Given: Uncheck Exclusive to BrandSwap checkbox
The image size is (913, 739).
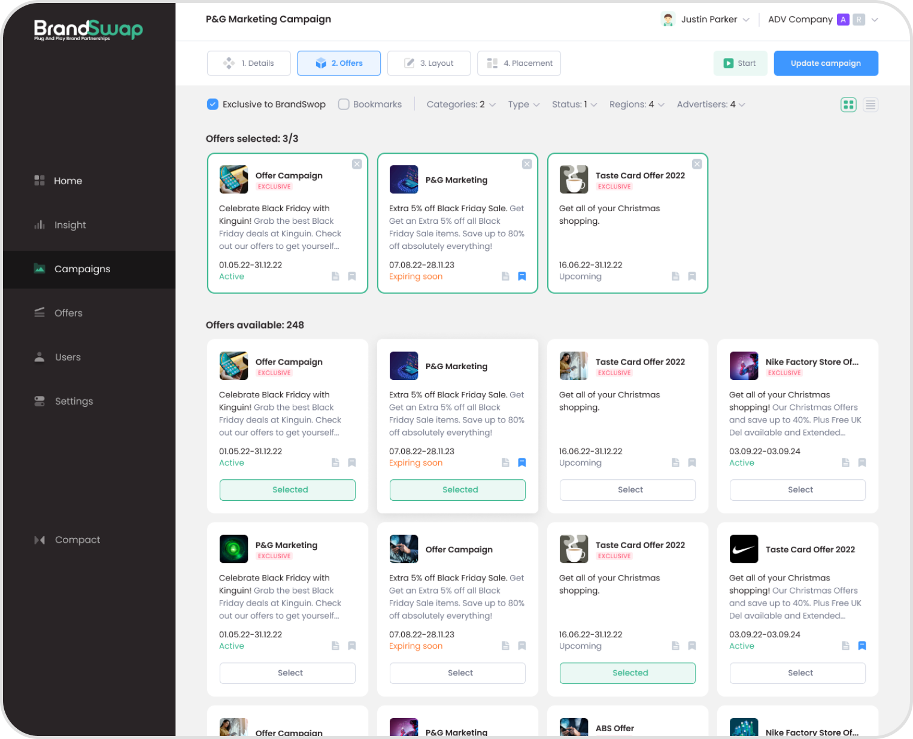Looking at the screenshot, I should (x=213, y=104).
